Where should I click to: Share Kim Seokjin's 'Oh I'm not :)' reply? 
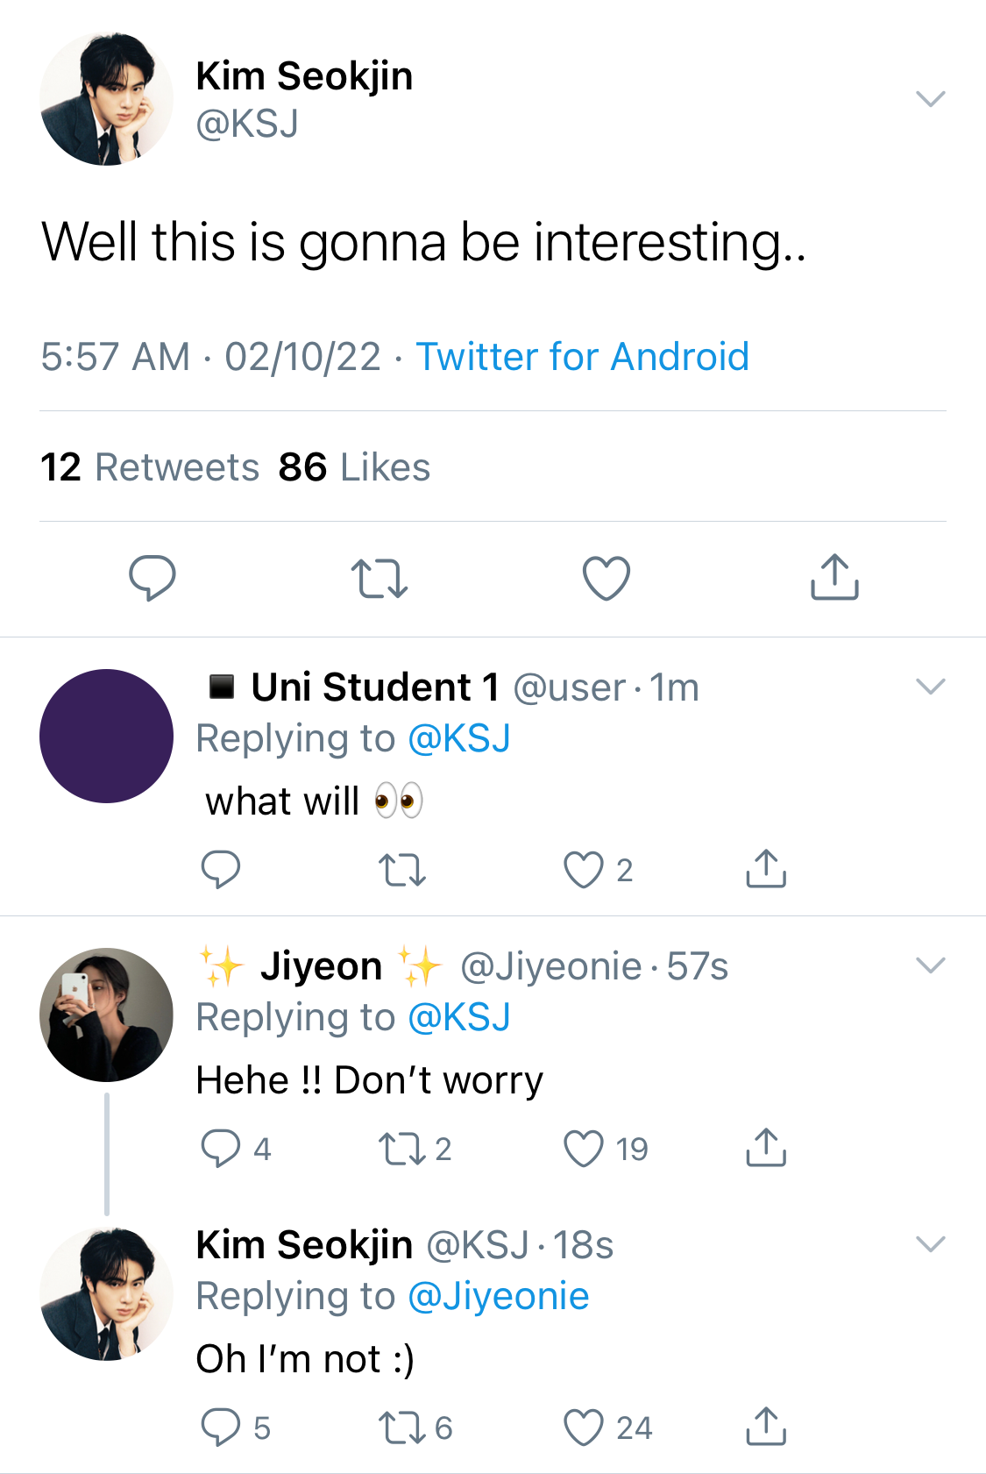766,1427
